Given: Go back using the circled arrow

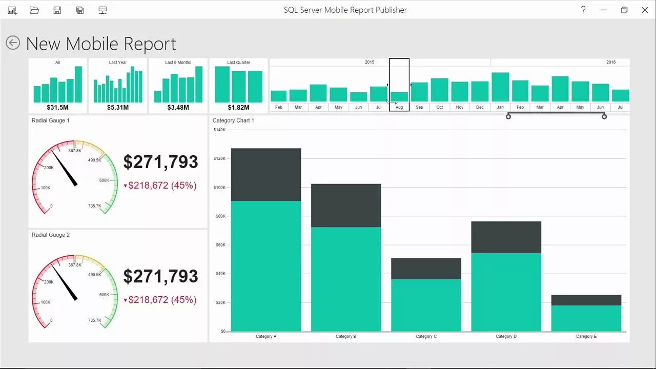Looking at the screenshot, I should pos(13,43).
